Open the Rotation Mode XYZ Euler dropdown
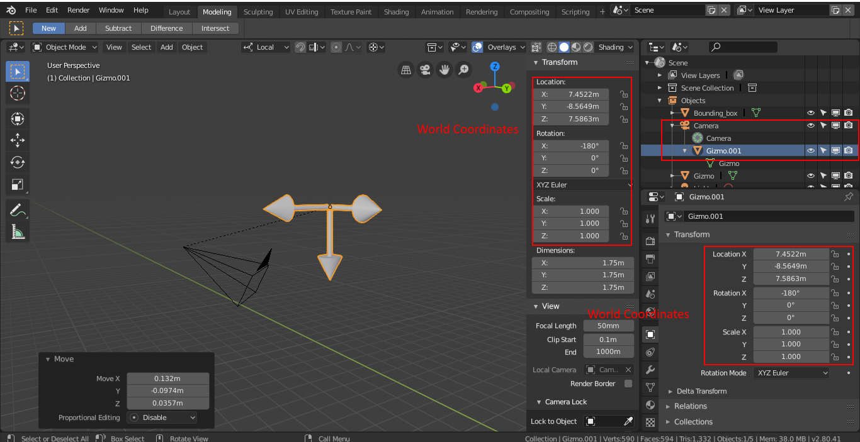The height and width of the screenshot is (442, 860). pos(792,373)
